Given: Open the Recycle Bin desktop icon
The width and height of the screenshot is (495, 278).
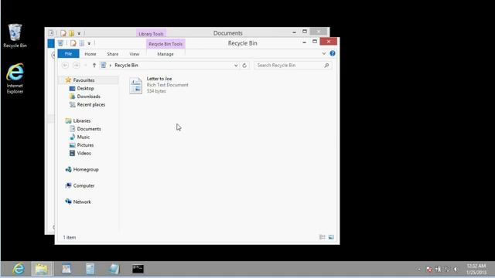Looking at the screenshot, I should tap(15, 36).
